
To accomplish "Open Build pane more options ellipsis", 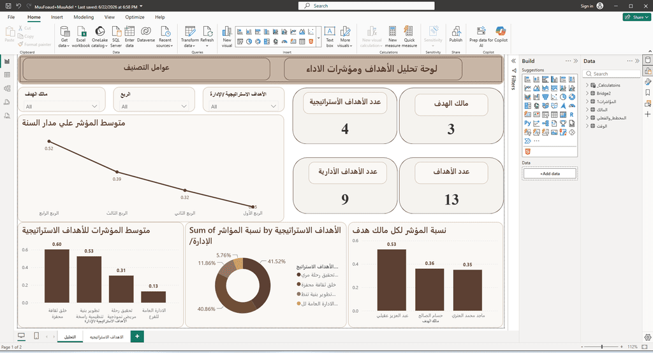I will coord(568,61).
